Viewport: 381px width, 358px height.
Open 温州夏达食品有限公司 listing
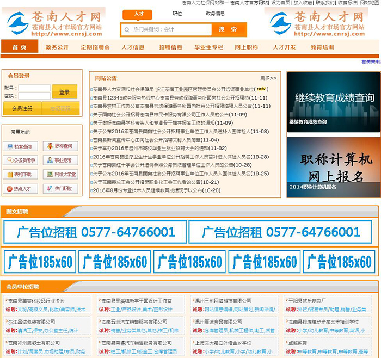[x=219, y=322]
